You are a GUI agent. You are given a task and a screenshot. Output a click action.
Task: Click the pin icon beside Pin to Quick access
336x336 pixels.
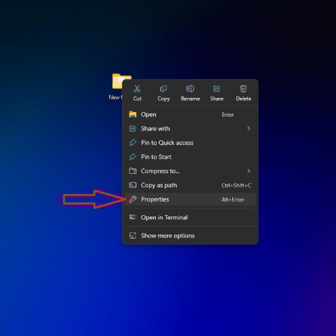coord(133,143)
